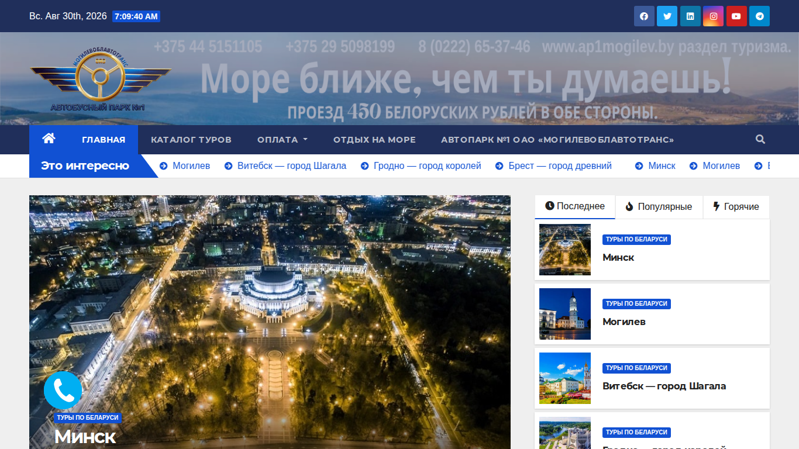The image size is (799, 449).
Task: Open the Twitter social icon
Action: pyautogui.click(x=667, y=16)
